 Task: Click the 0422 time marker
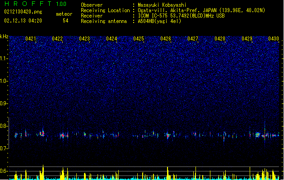(x=57, y=39)
